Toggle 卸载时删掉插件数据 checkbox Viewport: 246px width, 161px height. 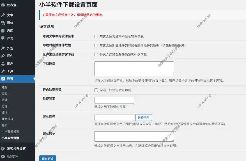(x=96, y=45)
